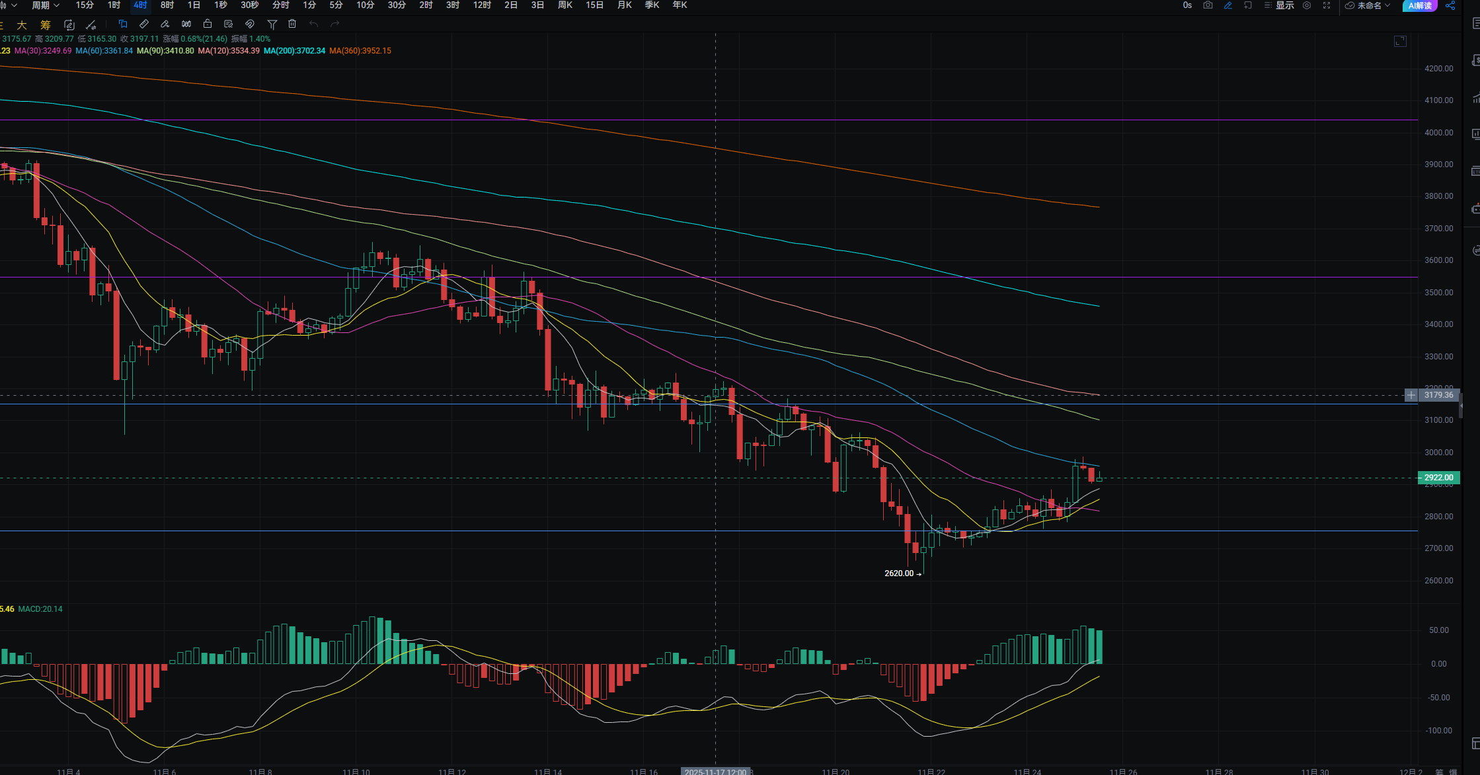Click the MA(200) cyan indicator label
The height and width of the screenshot is (775, 1480).
[294, 51]
